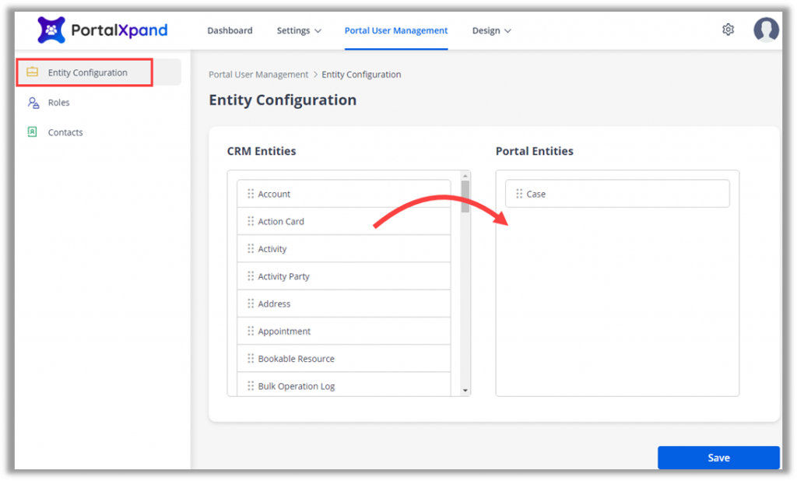Viewport: 797px width, 481px height.
Task: Select the Action Card entity row
Action: click(343, 221)
